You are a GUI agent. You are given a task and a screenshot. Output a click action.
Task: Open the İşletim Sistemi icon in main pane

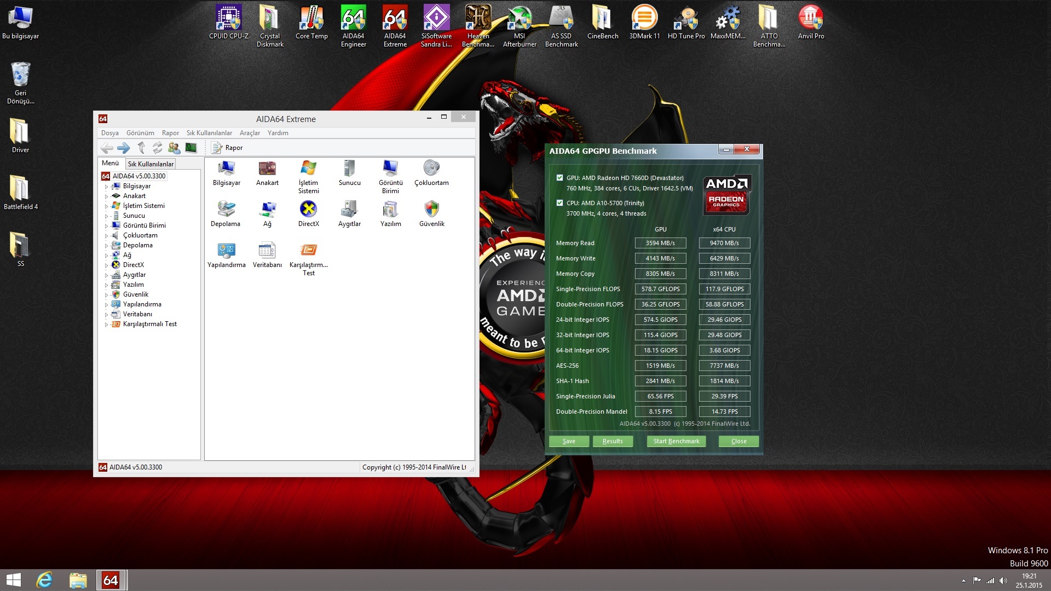point(309,177)
